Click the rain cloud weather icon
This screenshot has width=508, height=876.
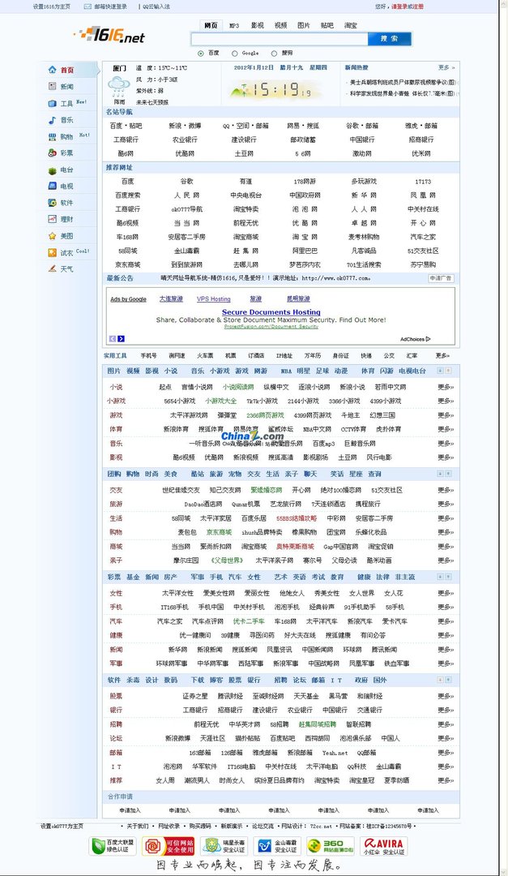[119, 87]
